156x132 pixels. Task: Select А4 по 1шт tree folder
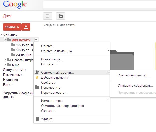(24, 55)
